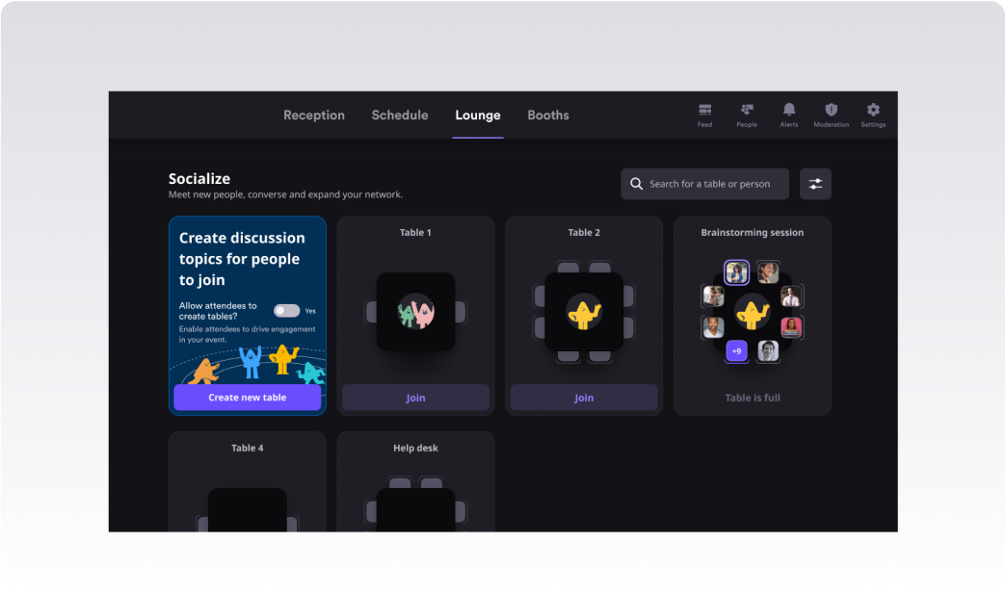Screen dimensions: 1006x593
Task: Click the Table 2 title
Action: click(584, 233)
